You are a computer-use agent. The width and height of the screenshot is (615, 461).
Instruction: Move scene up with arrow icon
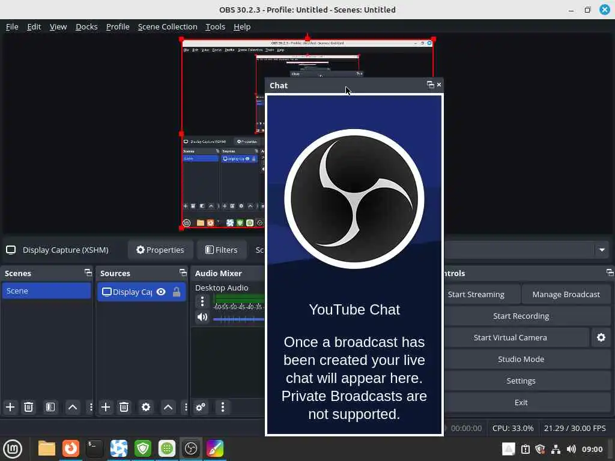point(73,407)
